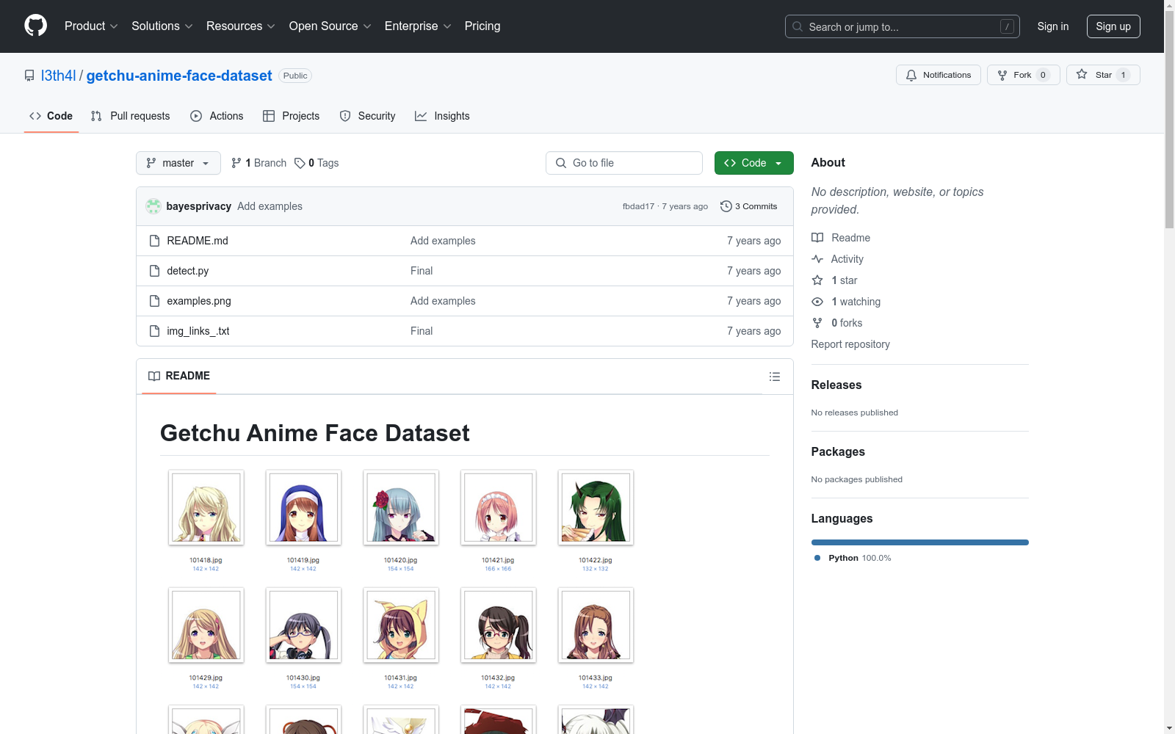
Task: Click the Python language bar
Action: point(919,542)
